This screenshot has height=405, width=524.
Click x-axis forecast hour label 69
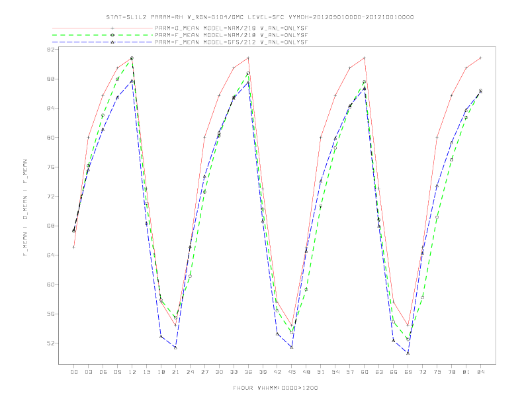[408, 372]
